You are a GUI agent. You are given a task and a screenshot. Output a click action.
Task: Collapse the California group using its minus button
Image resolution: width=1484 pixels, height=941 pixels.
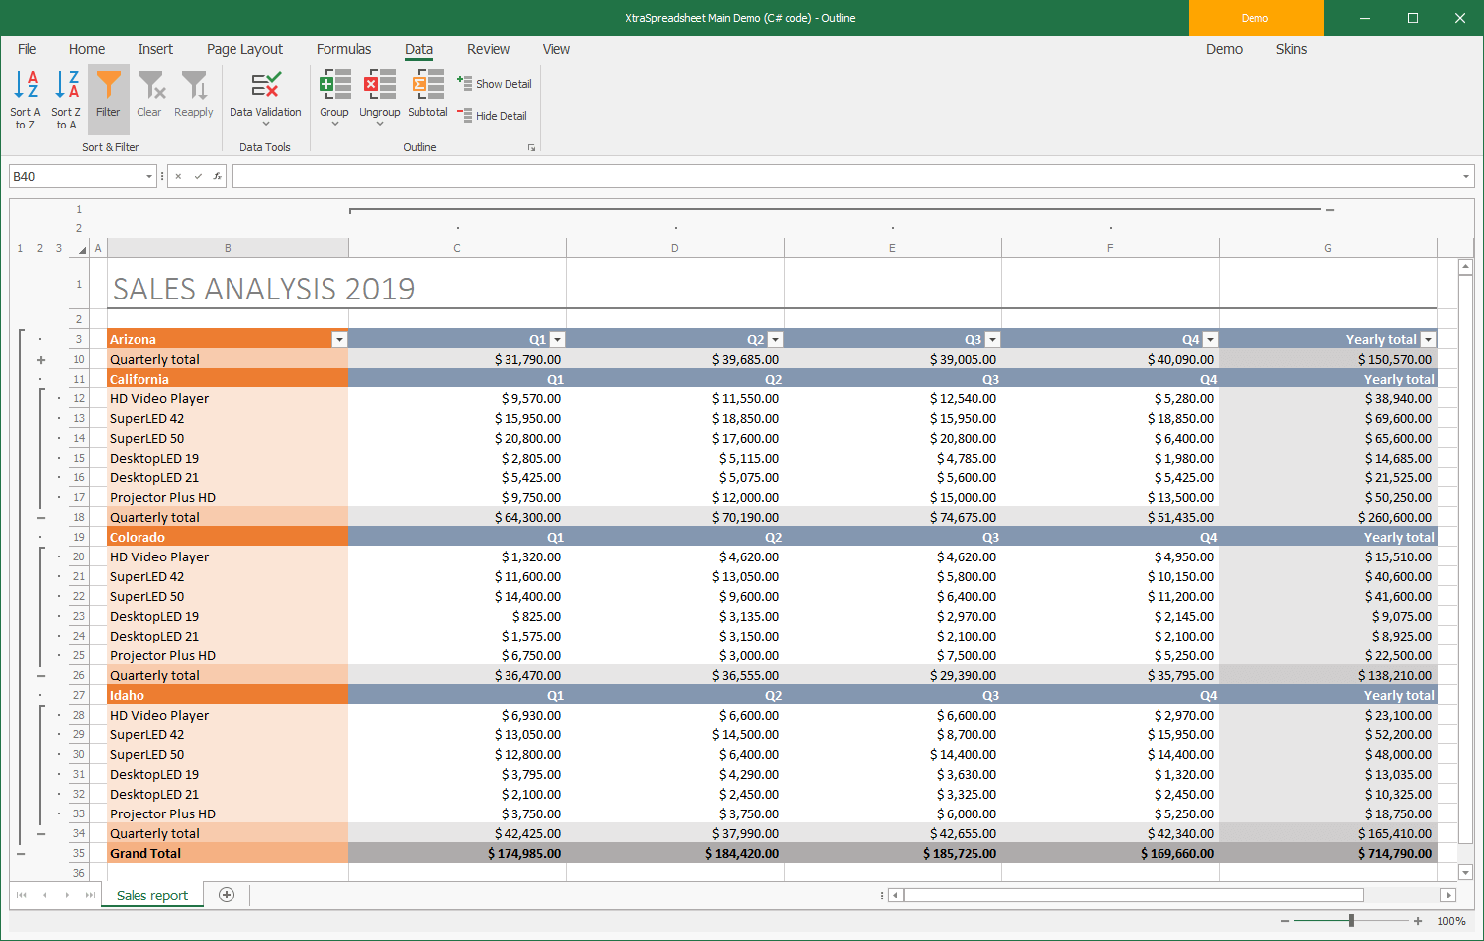pyautogui.click(x=40, y=517)
